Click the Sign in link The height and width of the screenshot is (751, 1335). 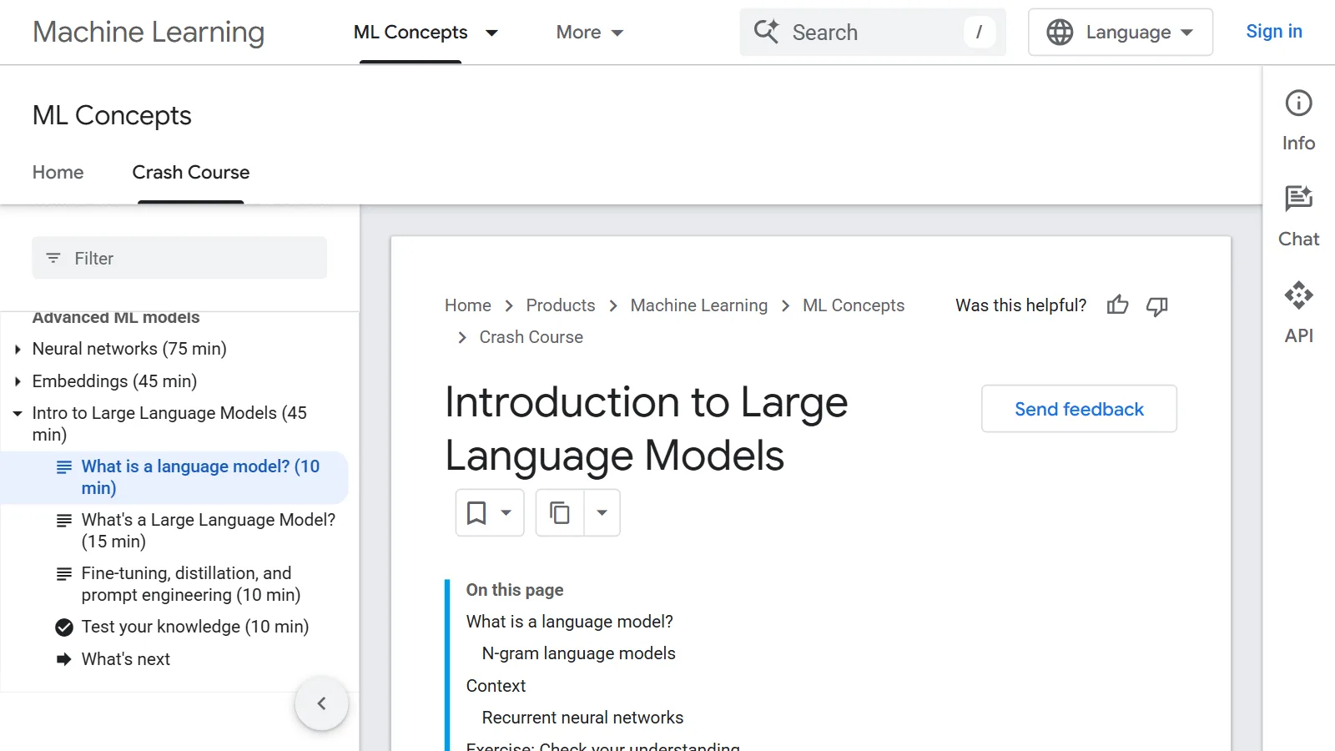point(1273,32)
